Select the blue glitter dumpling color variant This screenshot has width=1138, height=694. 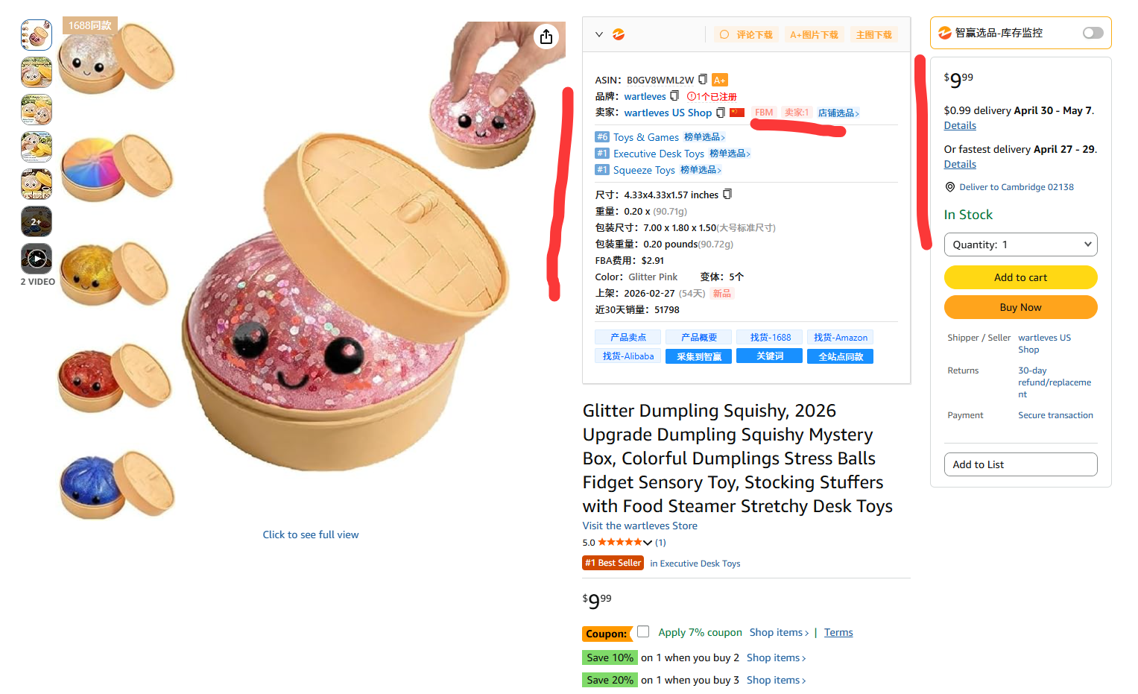click(116, 485)
